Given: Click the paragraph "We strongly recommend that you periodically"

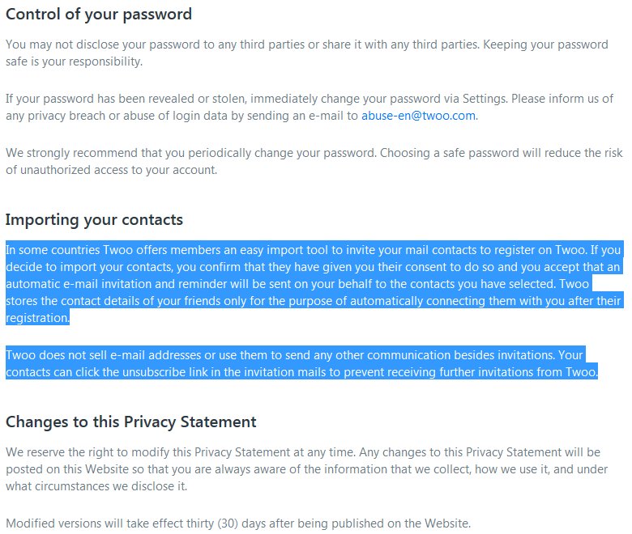Looking at the screenshot, I should 314,161.
